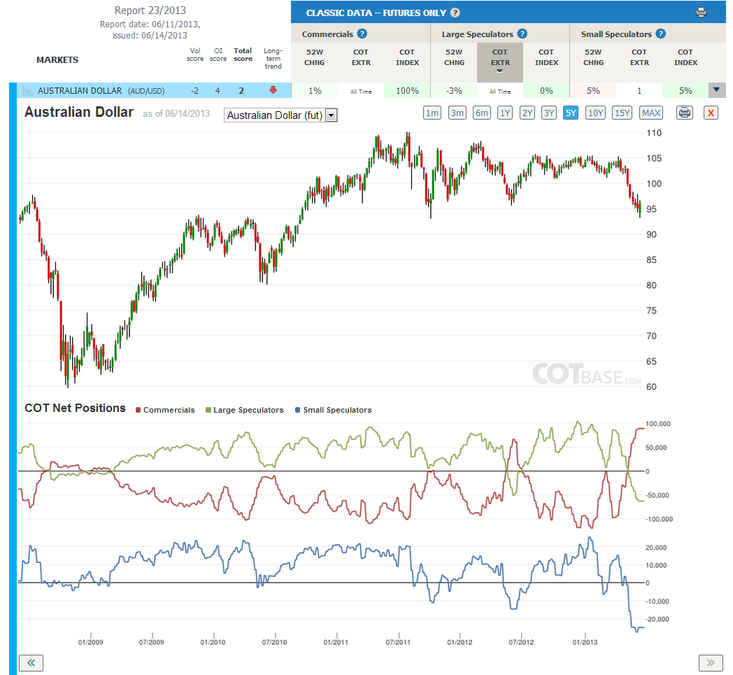Switch chart to MAX range
Viewport: 733px width, 675px height.
pos(650,113)
